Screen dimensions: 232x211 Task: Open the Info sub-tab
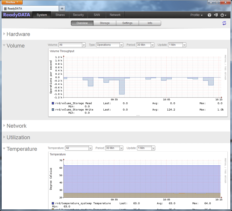pos(150,23)
